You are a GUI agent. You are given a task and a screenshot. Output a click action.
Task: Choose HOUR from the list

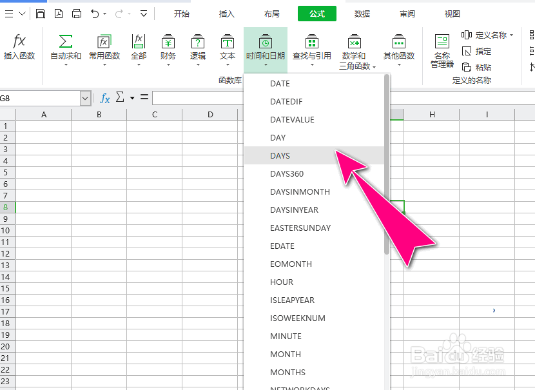tap(314, 282)
